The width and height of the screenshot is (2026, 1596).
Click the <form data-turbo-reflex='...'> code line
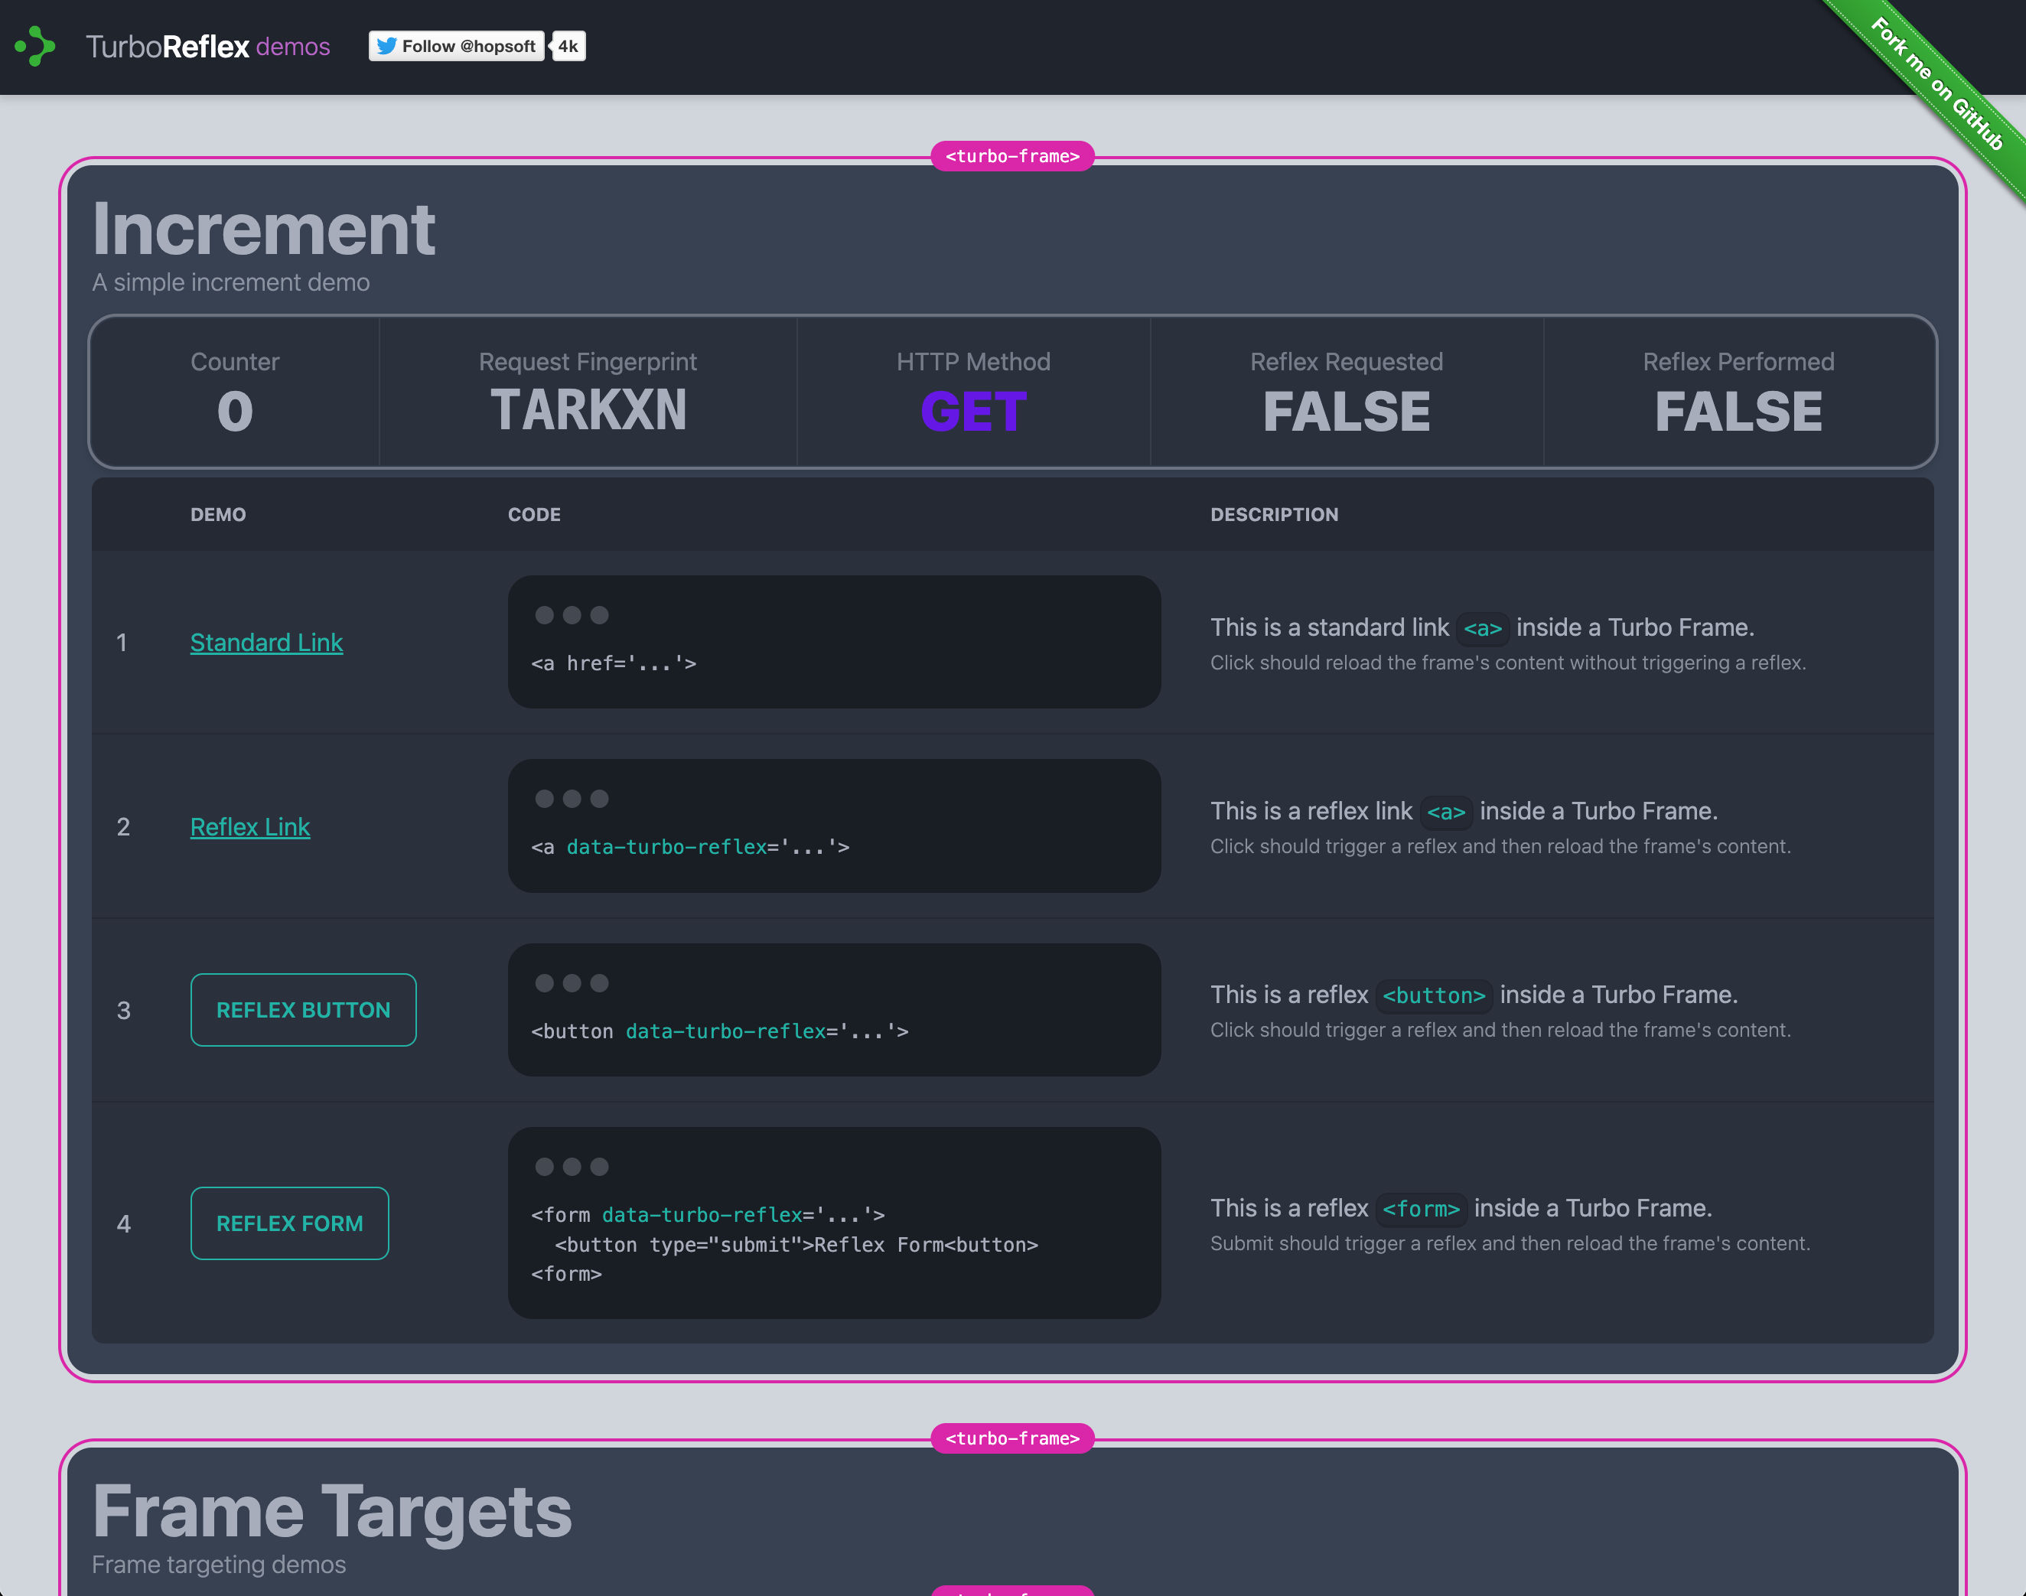click(x=708, y=1213)
